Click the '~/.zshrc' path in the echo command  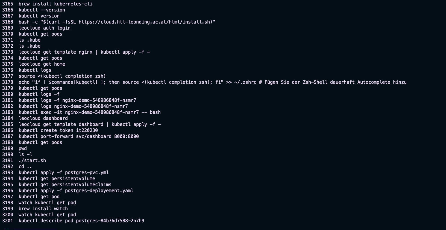[245, 82]
